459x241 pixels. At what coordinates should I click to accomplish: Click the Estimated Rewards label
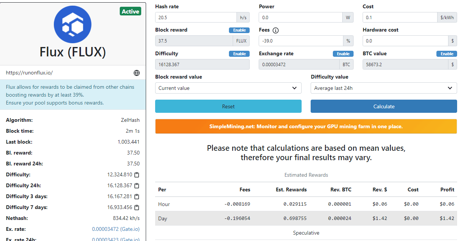click(x=306, y=175)
